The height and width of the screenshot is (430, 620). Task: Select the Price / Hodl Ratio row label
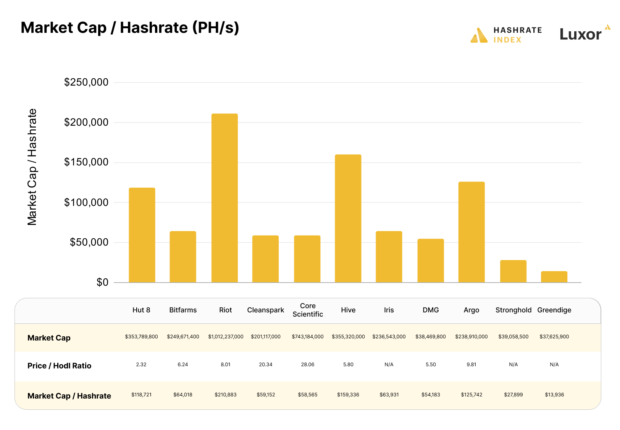click(59, 365)
